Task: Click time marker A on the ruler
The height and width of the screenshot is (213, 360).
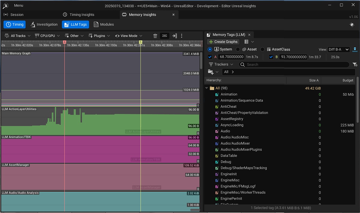Action: click(64, 42)
